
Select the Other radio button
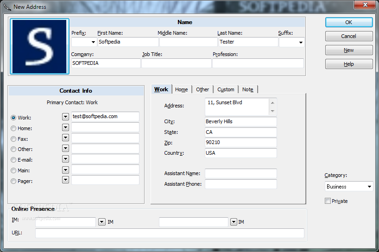(x=13, y=149)
